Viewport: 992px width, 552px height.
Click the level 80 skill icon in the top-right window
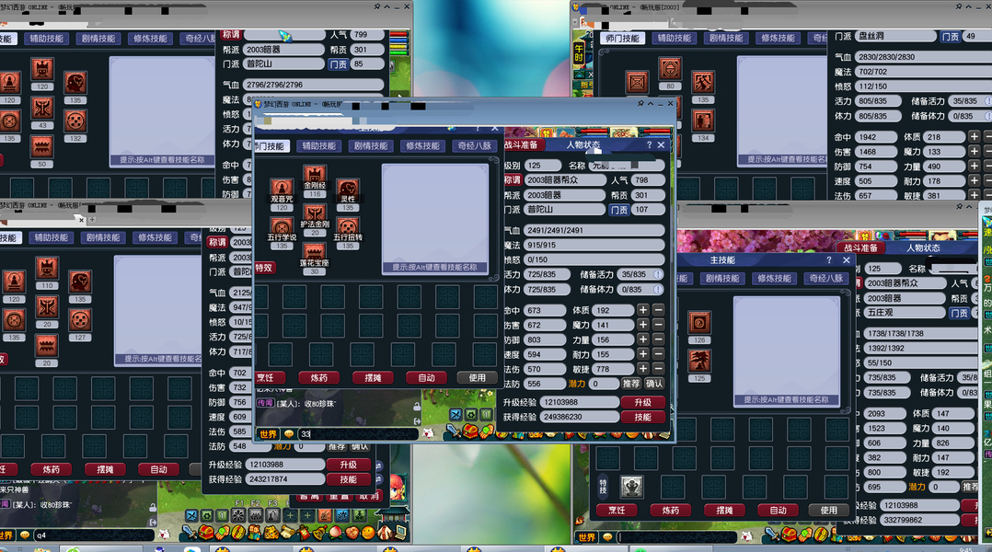tap(670, 68)
